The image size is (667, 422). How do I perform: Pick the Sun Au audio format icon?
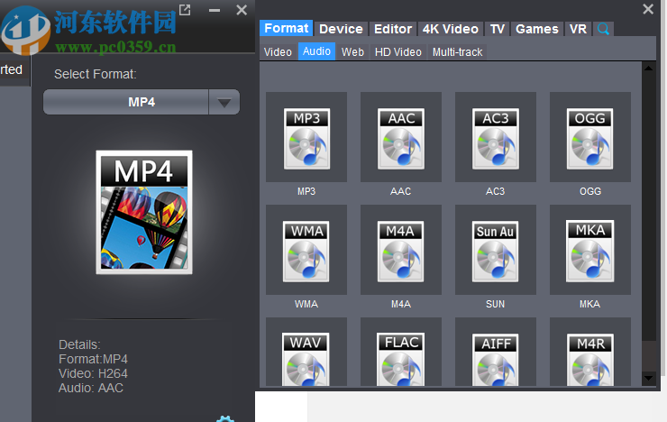pyautogui.click(x=495, y=250)
